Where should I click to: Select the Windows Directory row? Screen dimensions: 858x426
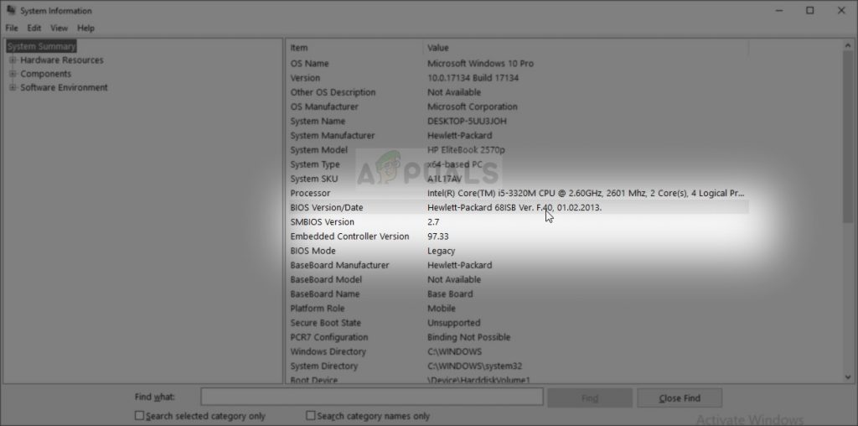[517, 351]
